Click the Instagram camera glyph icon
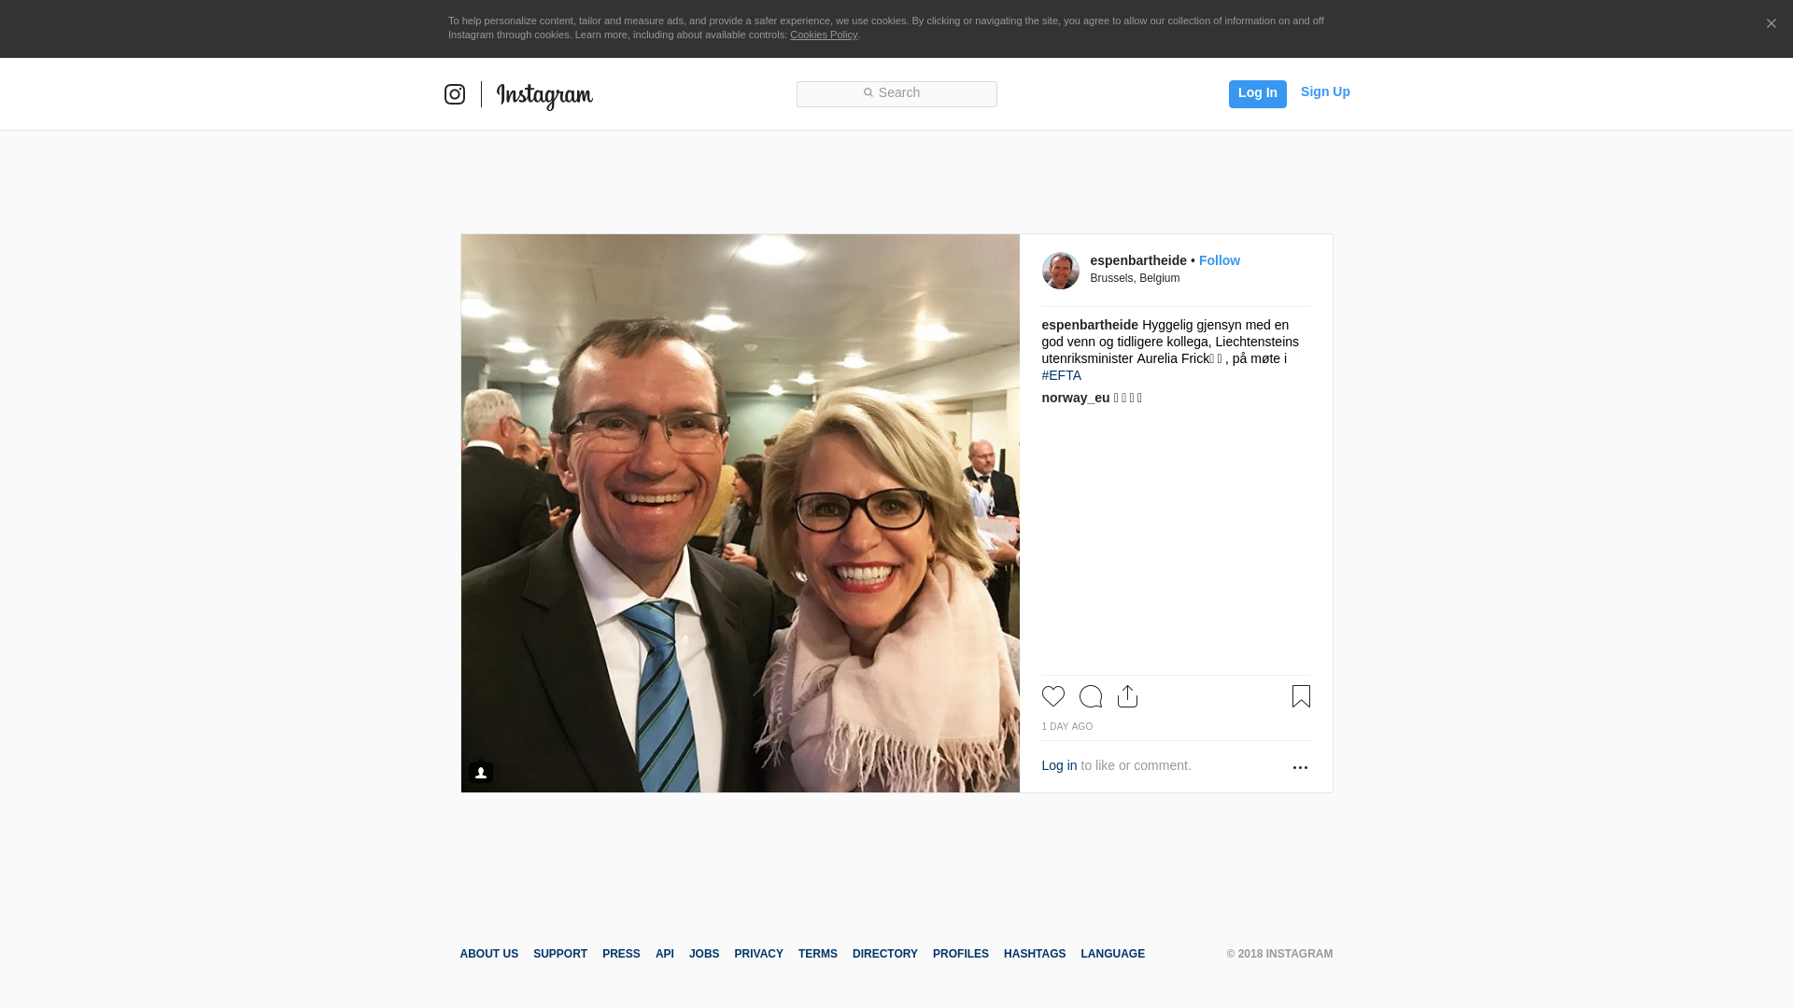Screen dimensions: 1793x1008 tap(455, 94)
